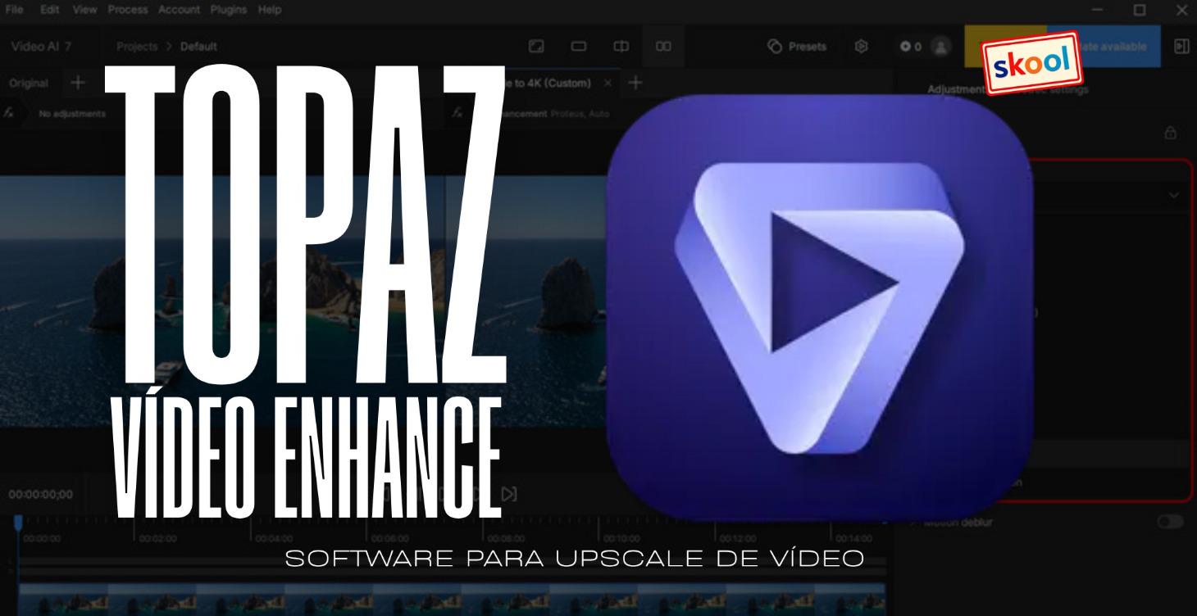Click the blue timeline playhead
Image resolution: width=1197 pixels, height=616 pixels.
click(x=18, y=522)
